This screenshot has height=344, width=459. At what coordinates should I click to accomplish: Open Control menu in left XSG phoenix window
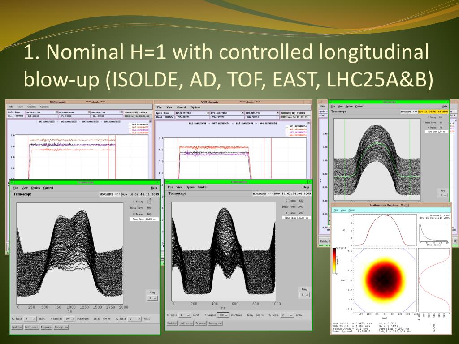(32, 107)
